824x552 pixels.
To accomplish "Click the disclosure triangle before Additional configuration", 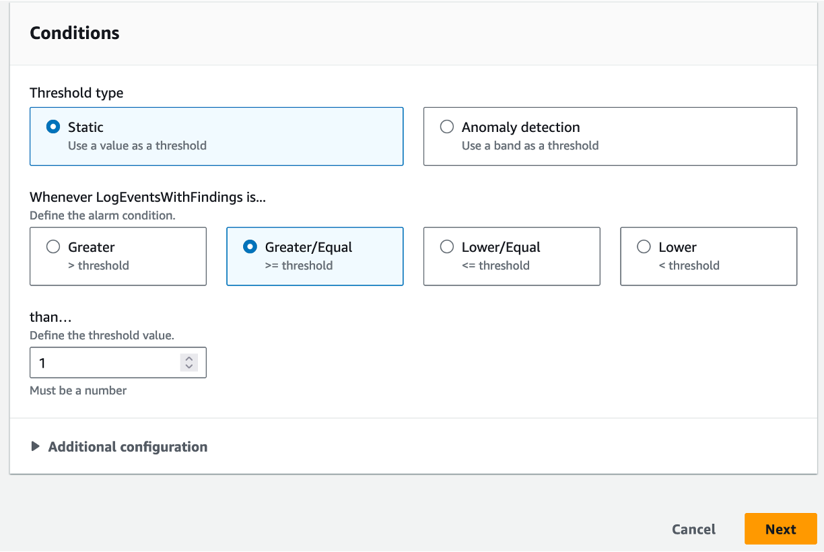I will pos(36,446).
